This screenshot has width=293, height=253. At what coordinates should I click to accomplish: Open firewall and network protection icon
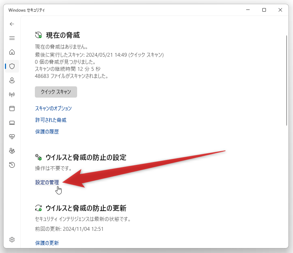[x=12, y=94]
